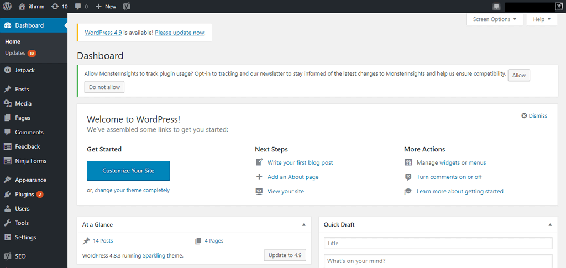566x268 pixels.
Task: Click the plus icon beside Add an About page
Action: (x=259, y=177)
